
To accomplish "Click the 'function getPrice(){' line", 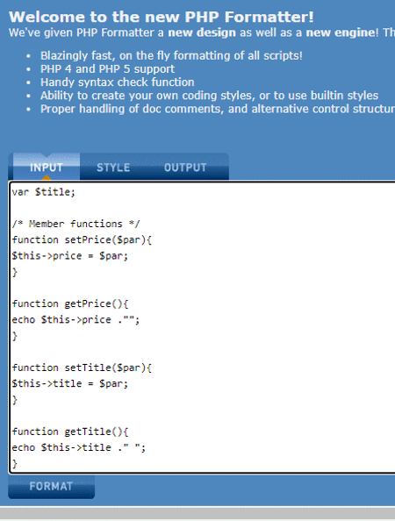I will pyautogui.click(x=70, y=303).
